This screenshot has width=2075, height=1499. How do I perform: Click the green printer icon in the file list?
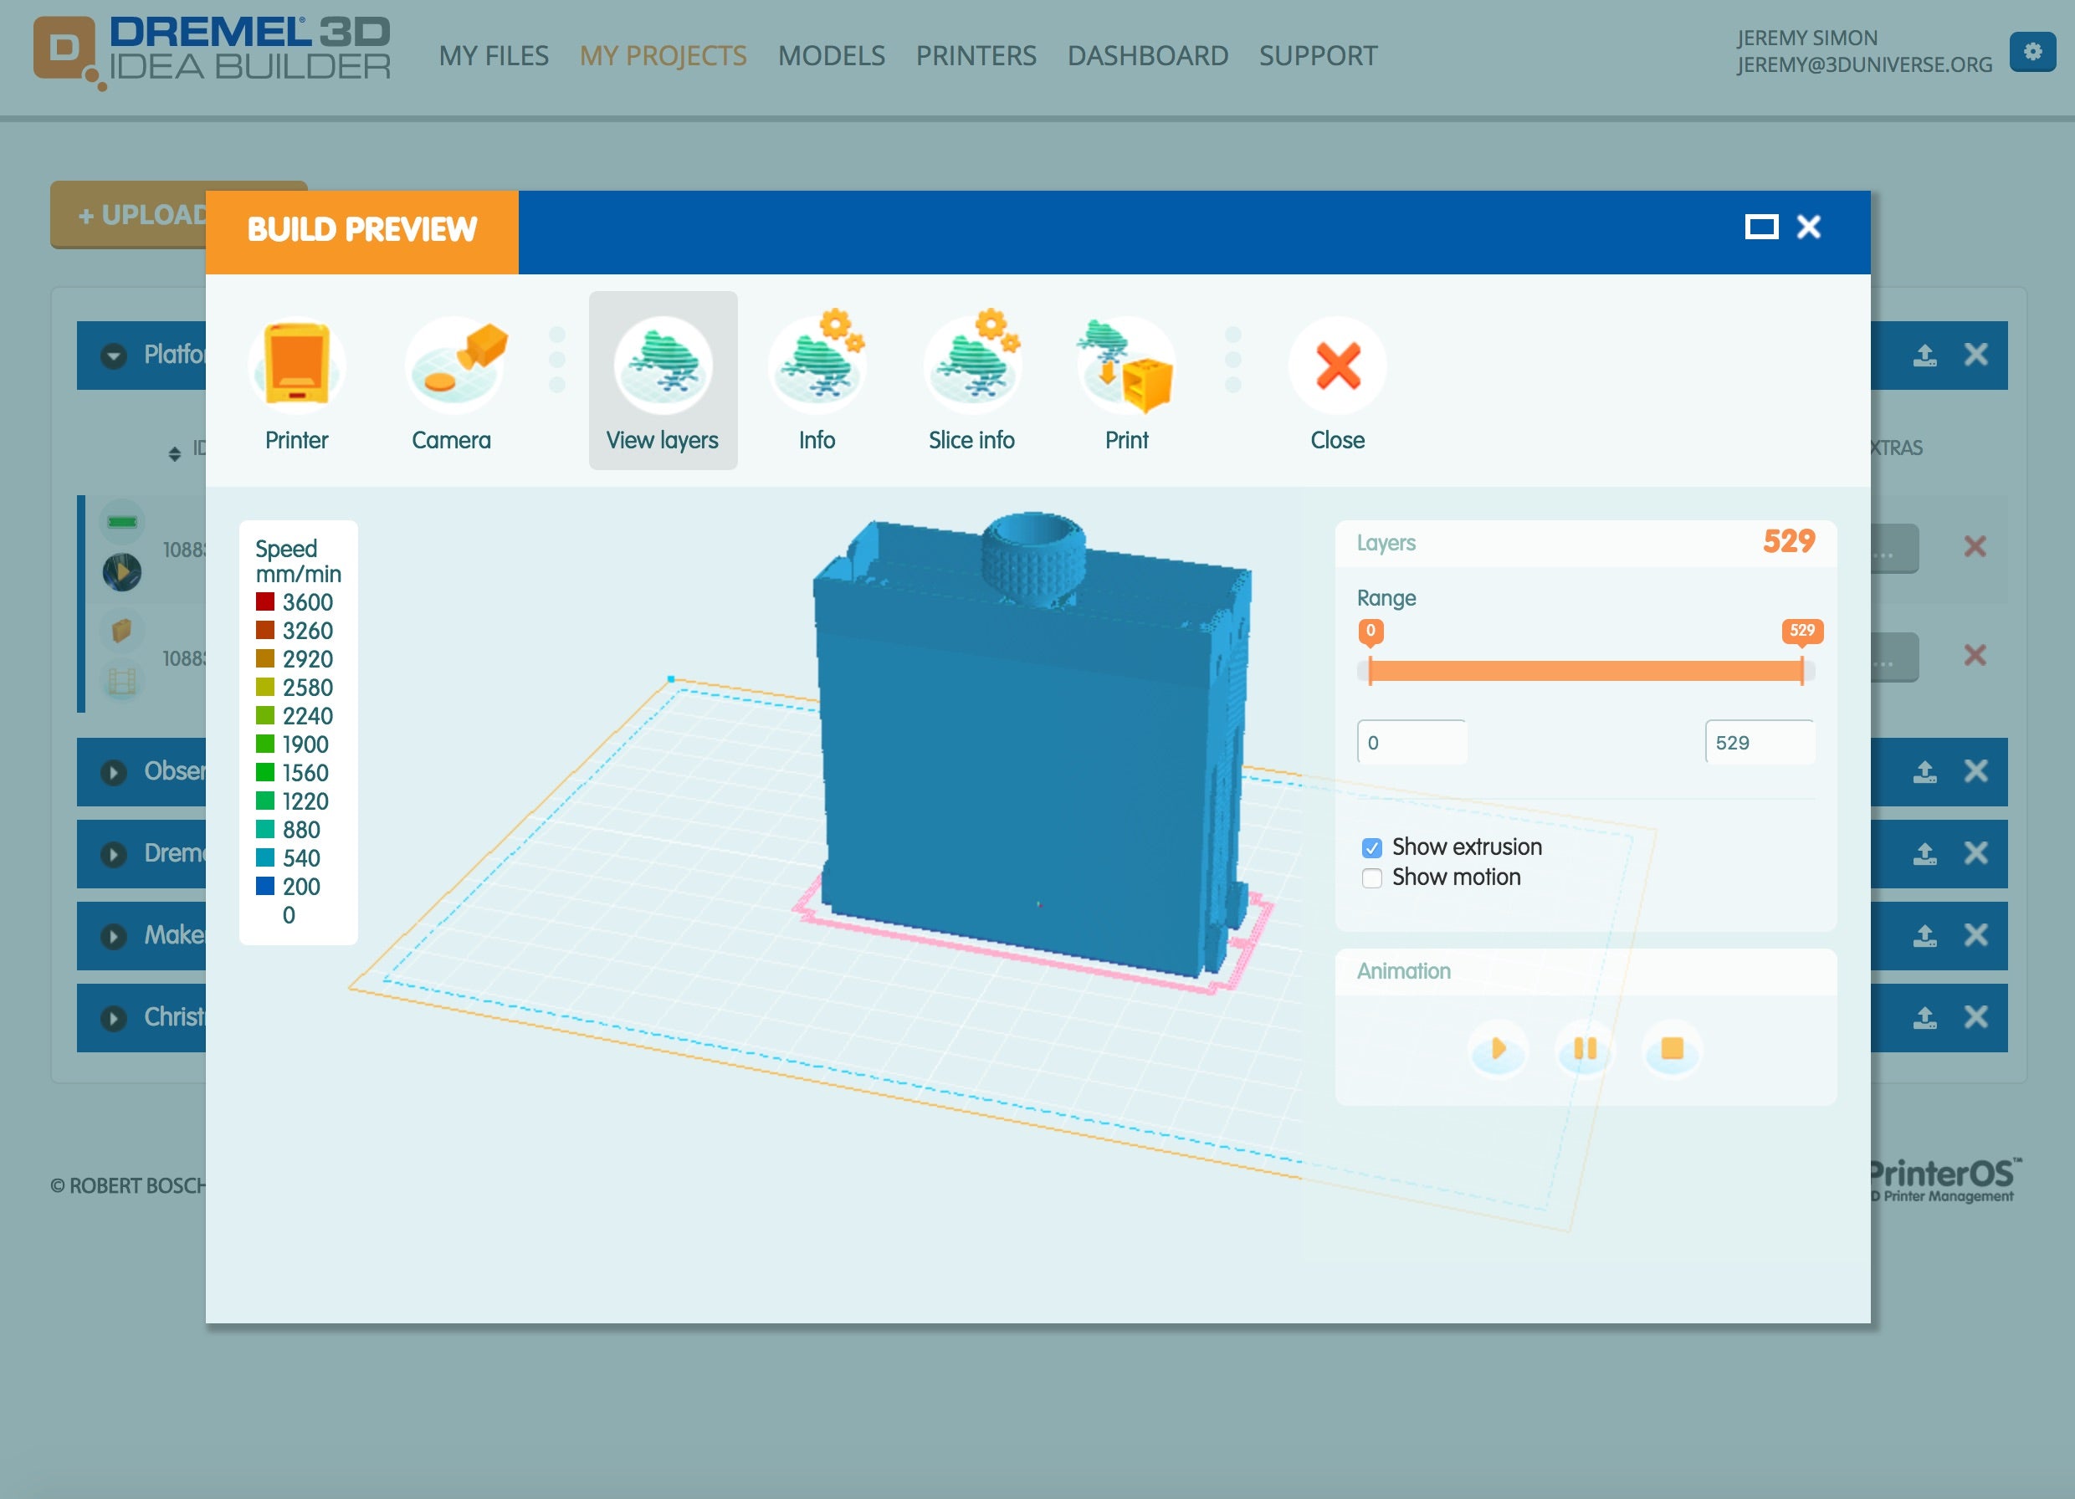pos(121,522)
